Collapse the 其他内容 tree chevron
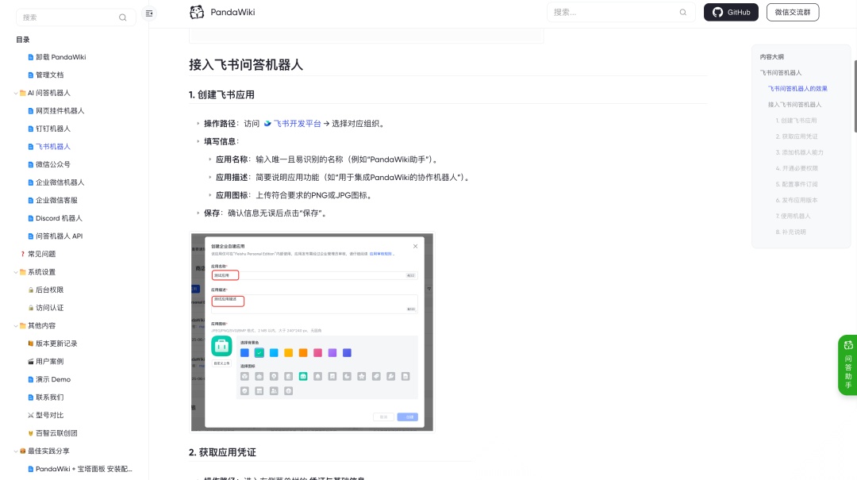 [16, 325]
